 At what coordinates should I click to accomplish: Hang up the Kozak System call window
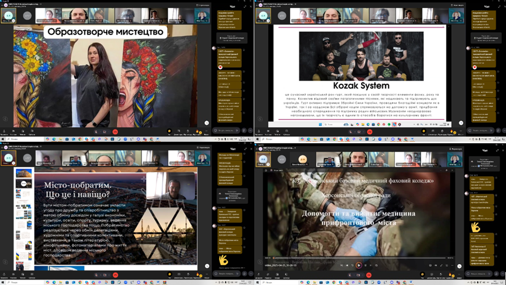(370, 132)
